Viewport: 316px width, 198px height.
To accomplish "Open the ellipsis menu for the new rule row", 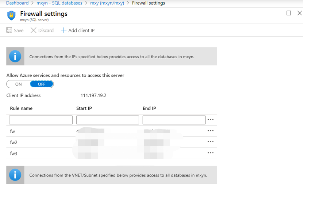I will click(x=211, y=120).
